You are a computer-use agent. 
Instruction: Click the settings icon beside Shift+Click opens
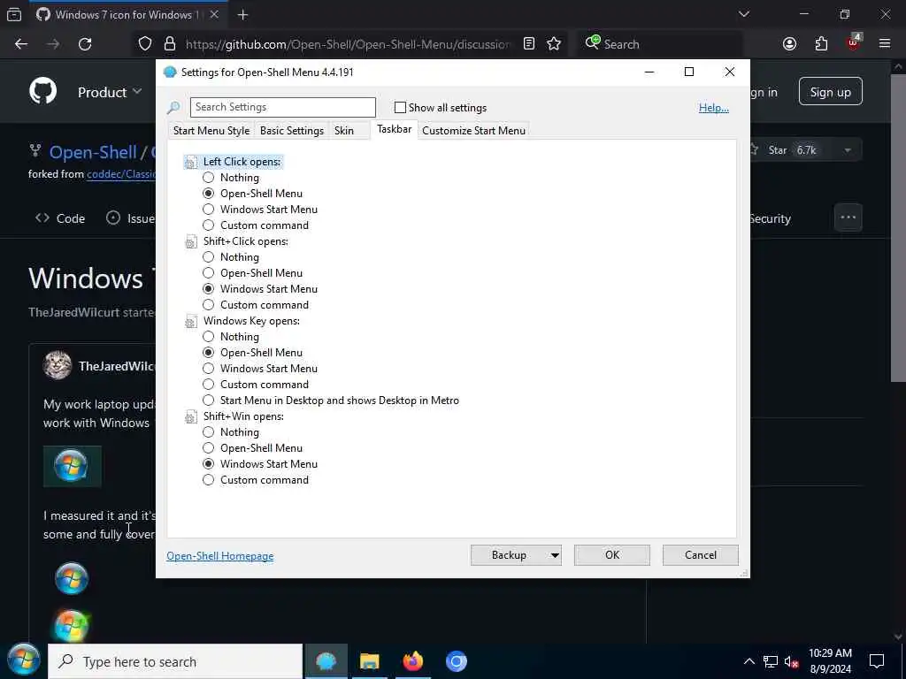point(191,242)
